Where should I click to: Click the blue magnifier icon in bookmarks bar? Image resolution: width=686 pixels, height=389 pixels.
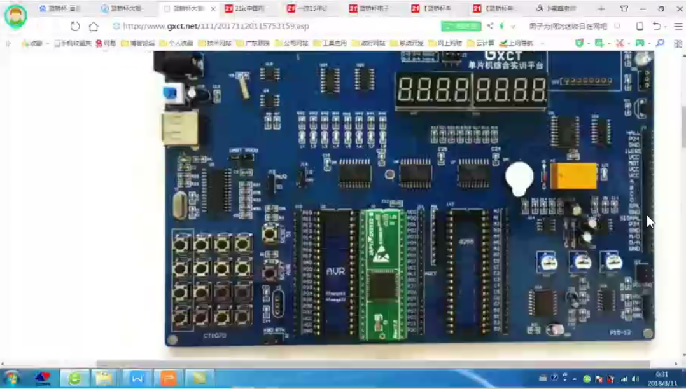660,43
